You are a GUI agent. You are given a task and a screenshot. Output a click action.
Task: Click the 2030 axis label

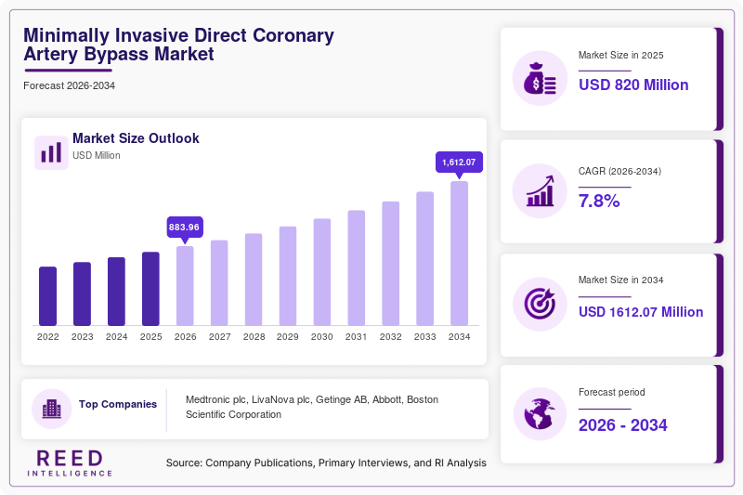322,337
